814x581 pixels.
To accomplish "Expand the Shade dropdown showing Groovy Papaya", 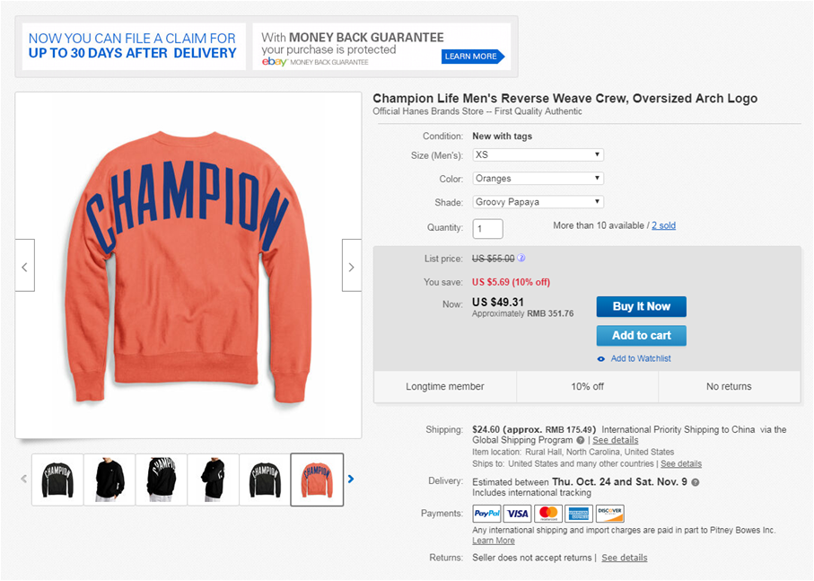I will pyautogui.click(x=538, y=202).
